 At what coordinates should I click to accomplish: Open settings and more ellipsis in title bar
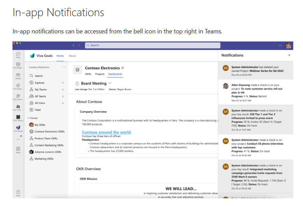[x=280, y=45]
